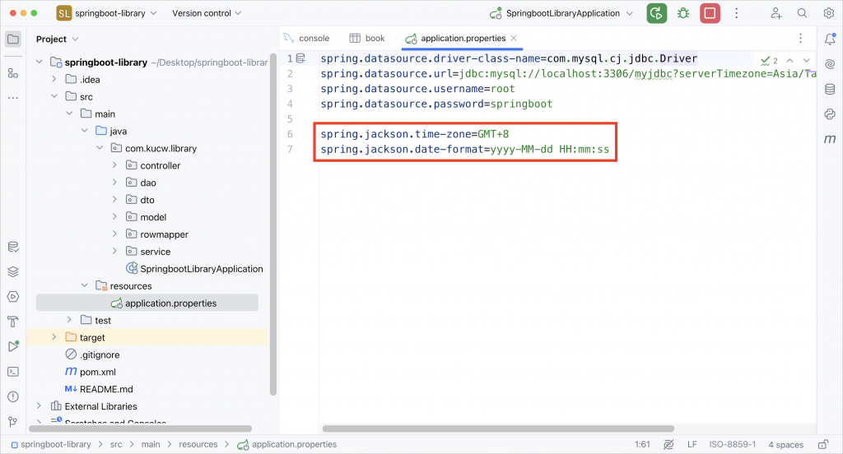
Task: Open the Run tool window icon
Action: tap(13, 346)
